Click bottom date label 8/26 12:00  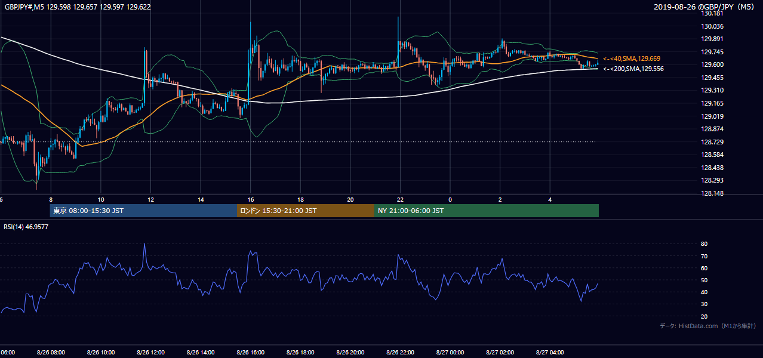150,353
